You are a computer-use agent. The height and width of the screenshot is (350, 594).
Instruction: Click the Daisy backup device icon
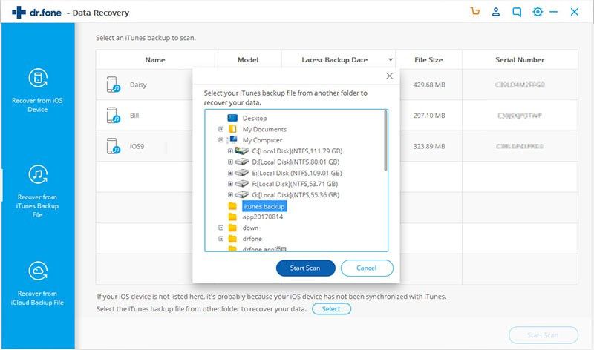pos(114,85)
